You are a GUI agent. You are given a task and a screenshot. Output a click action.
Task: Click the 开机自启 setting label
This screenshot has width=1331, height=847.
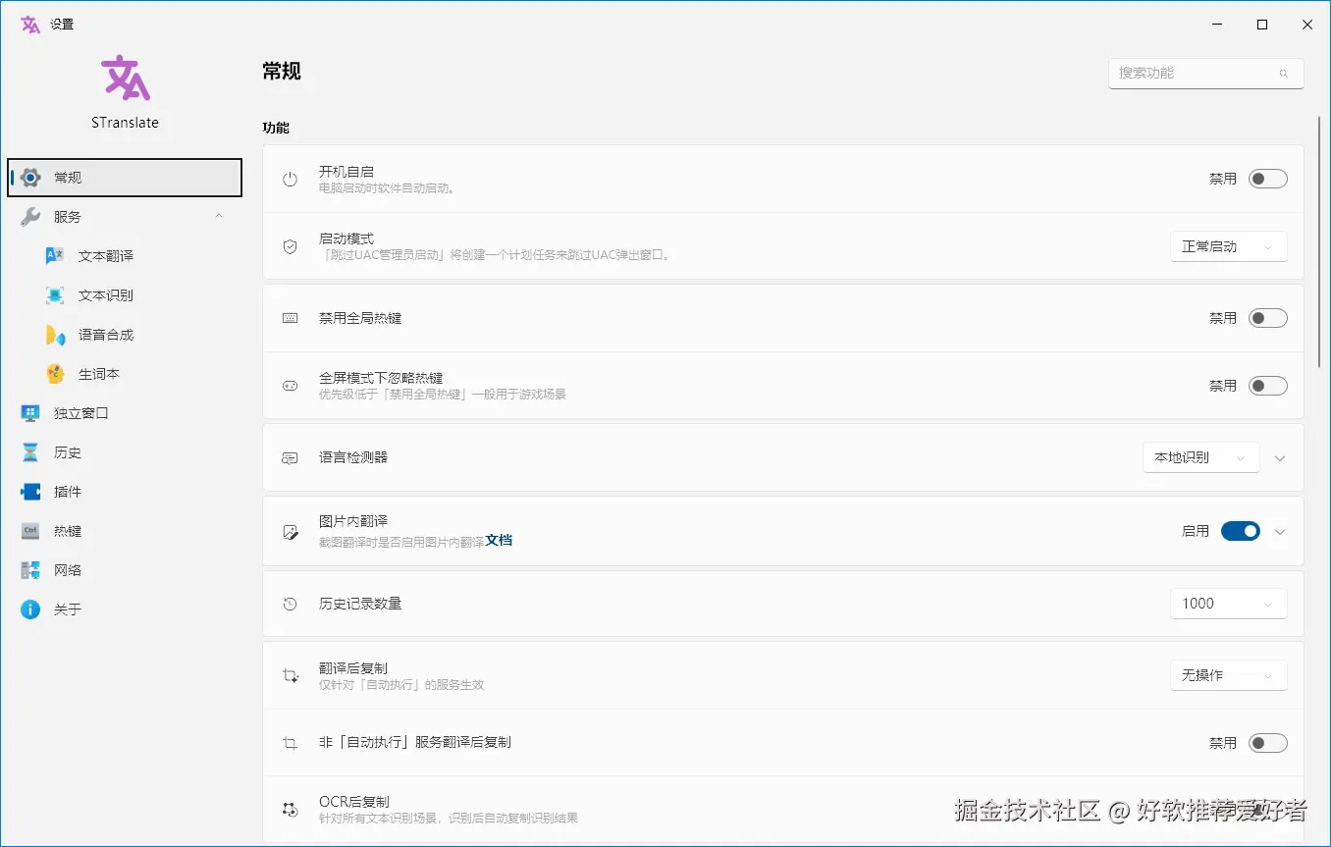pos(346,172)
